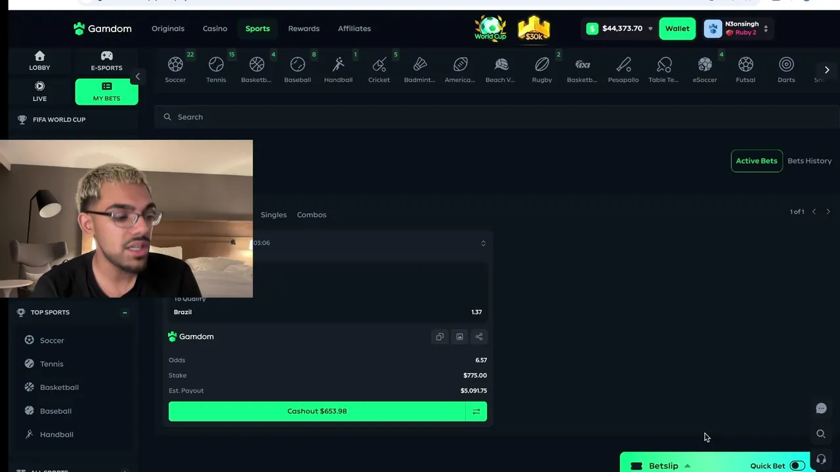The image size is (840, 472).
Task: Collapse the bet card details chevron
Action: (x=483, y=243)
